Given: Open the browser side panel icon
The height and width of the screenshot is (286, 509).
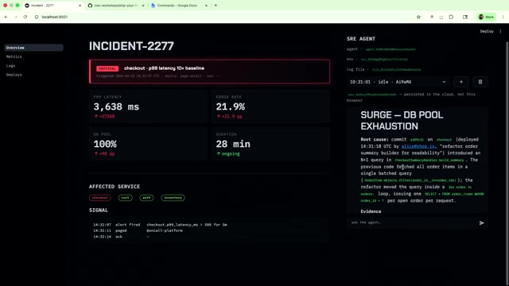Looking at the screenshot, I should [x=465, y=17].
